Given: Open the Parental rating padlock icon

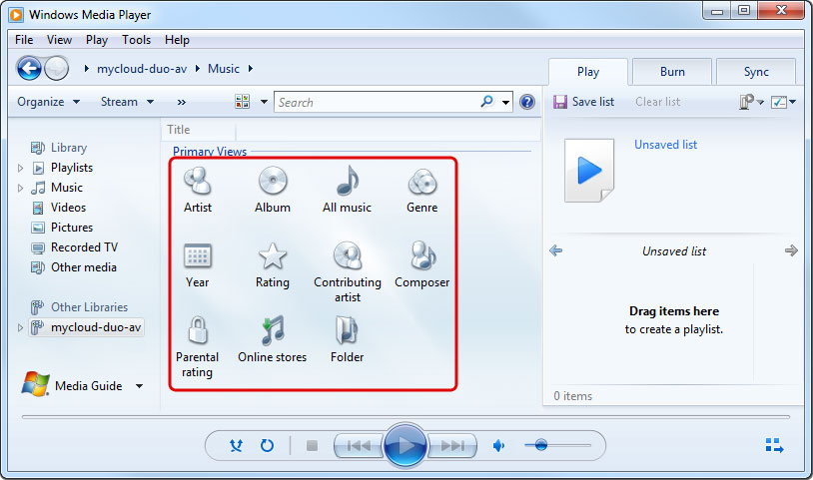Looking at the screenshot, I should 198,331.
